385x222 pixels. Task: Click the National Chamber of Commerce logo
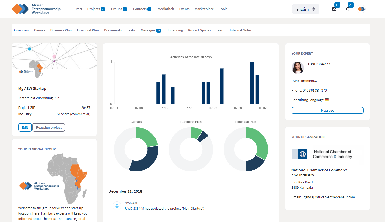pos(327,154)
